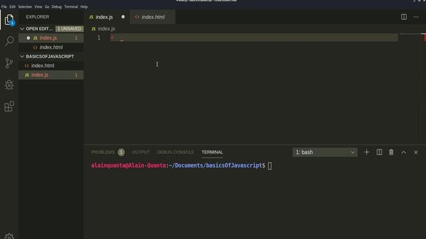Viewport: 426px width, 239px height.
Task: Open the Help menu
Action: pyautogui.click(x=84, y=7)
